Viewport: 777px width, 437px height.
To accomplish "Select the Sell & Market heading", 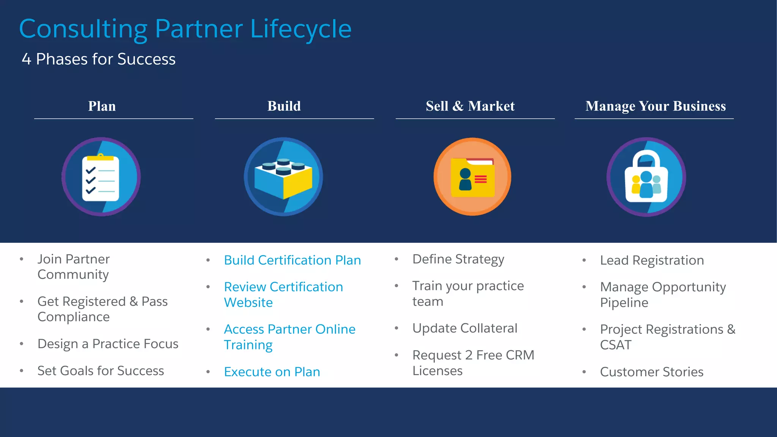I will 470,106.
